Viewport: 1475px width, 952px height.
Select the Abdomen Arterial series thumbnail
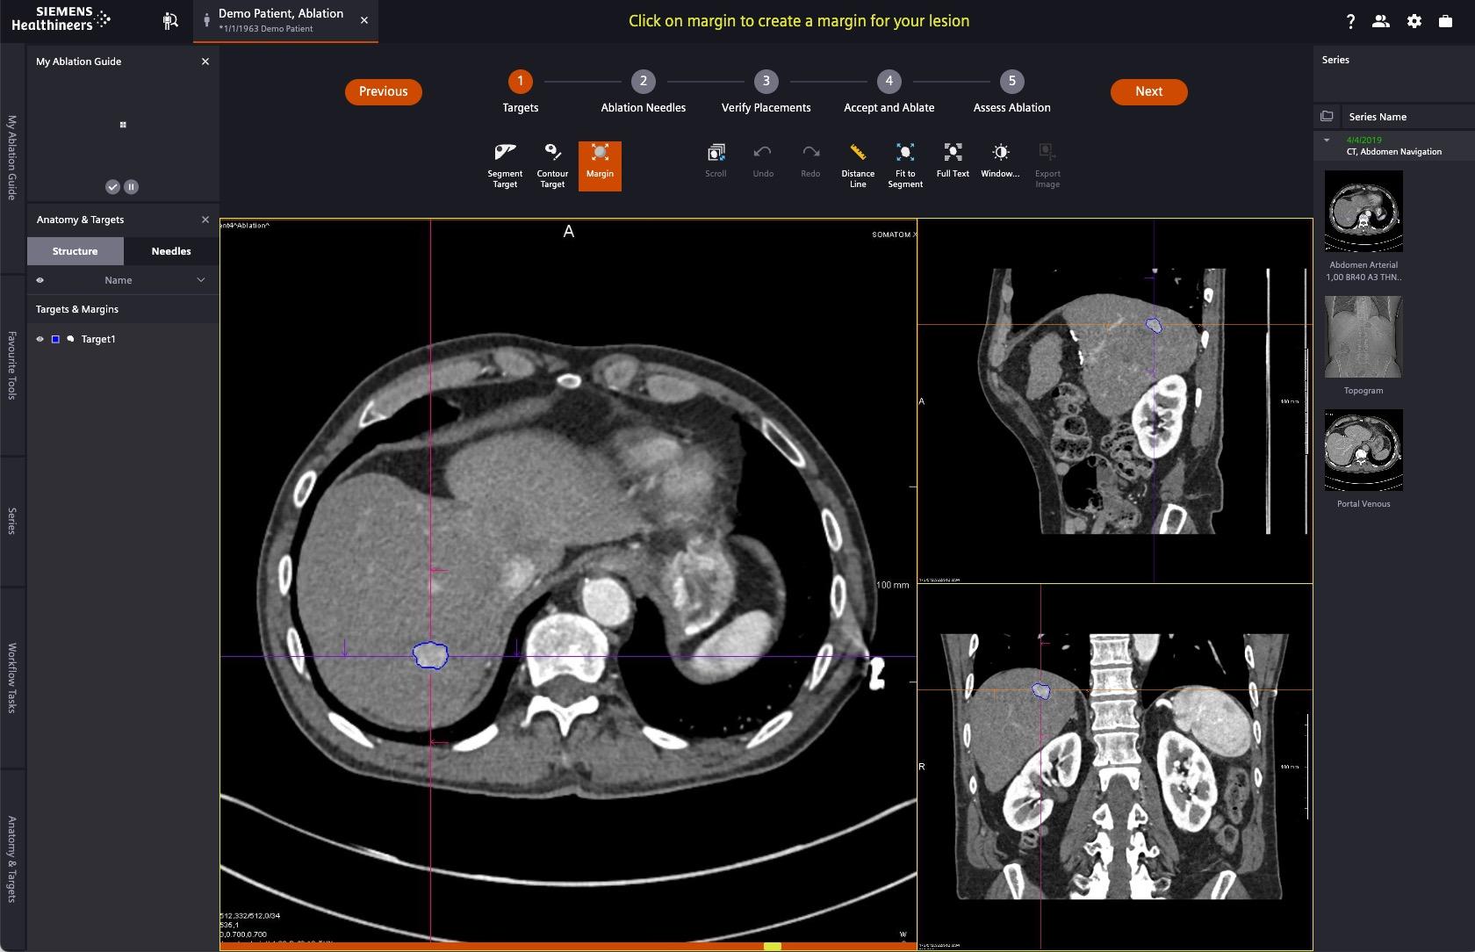click(x=1363, y=212)
